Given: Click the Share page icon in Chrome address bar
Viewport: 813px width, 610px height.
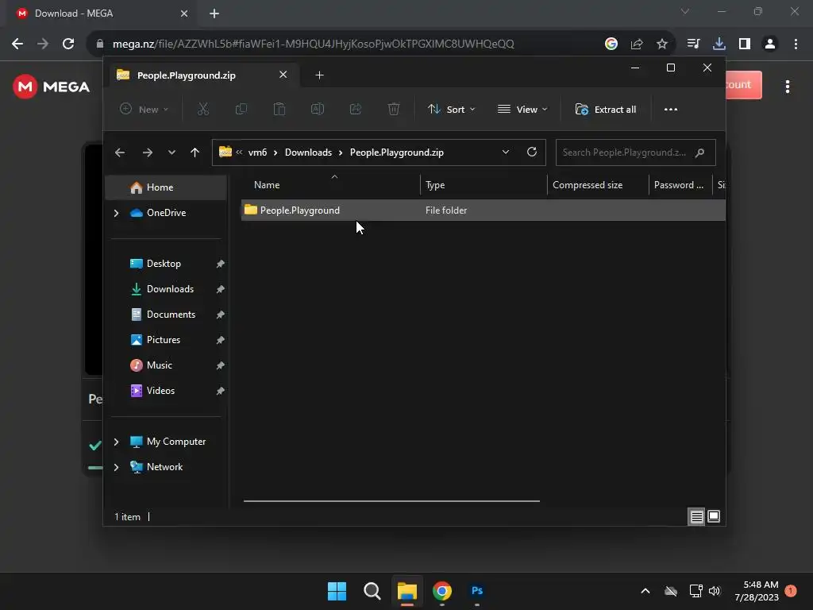Looking at the screenshot, I should (x=637, y=44).
